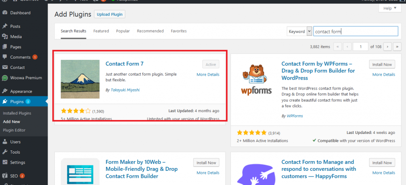The image size is (406, 185).
Task: Open Dashboard from the sidebar
Action: 20,13
